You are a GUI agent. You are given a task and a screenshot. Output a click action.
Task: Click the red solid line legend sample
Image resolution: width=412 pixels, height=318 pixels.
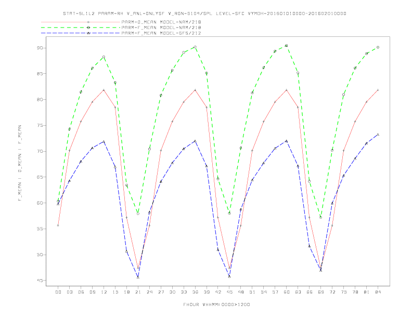pos(81,22)
